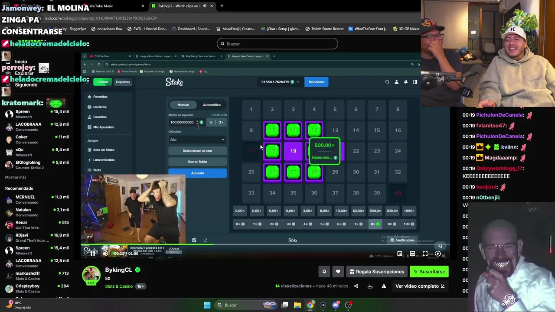
Task: Mute the Kick tab audio icon
Action: point(205,6)
